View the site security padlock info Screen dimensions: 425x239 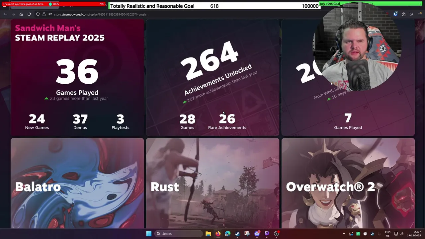(44, 14)
